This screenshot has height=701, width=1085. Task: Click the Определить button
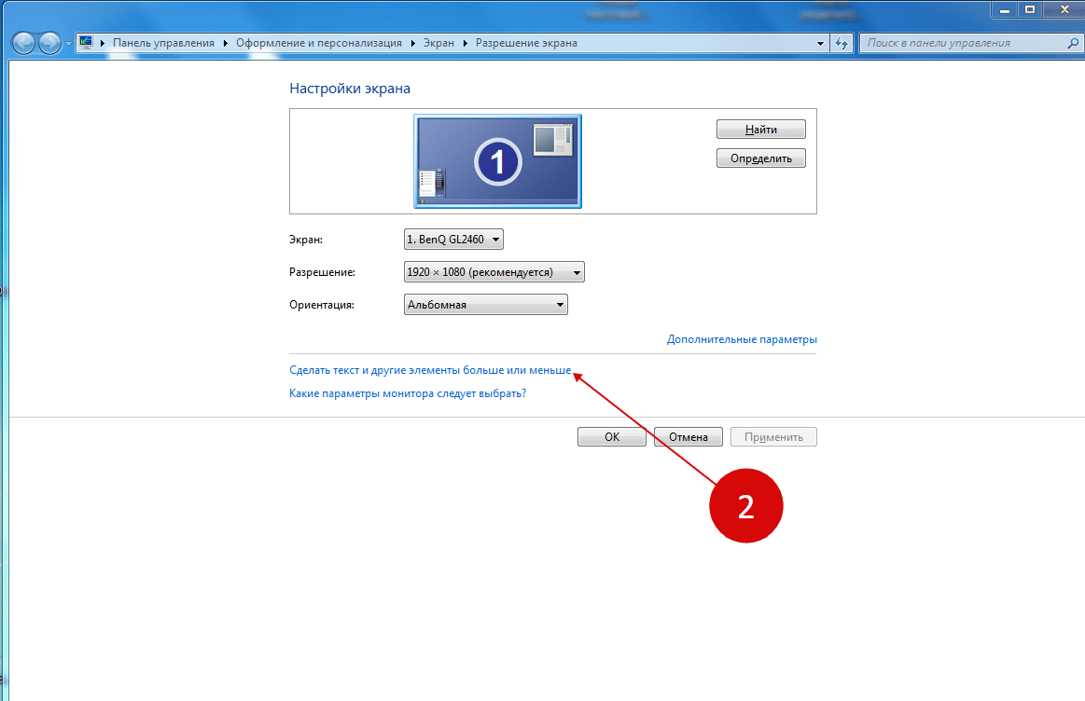761,158
